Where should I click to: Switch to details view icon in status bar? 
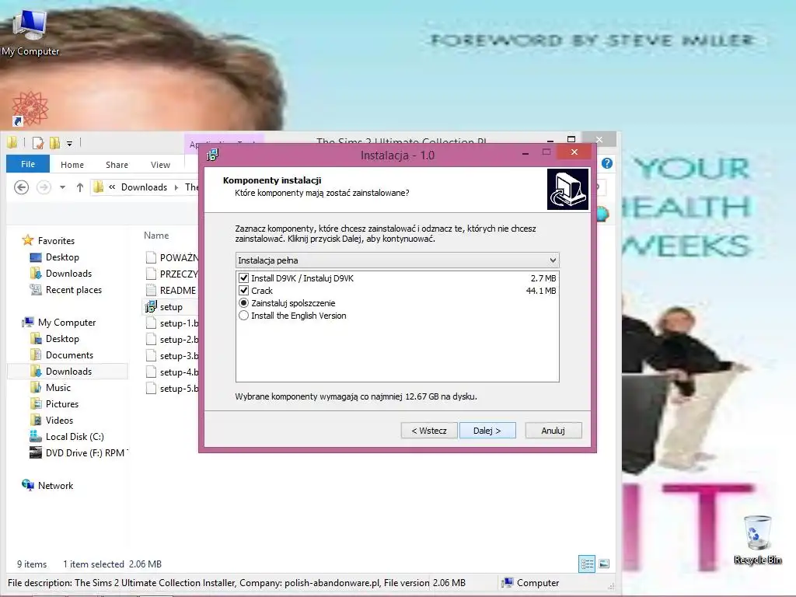click(587, 564)
